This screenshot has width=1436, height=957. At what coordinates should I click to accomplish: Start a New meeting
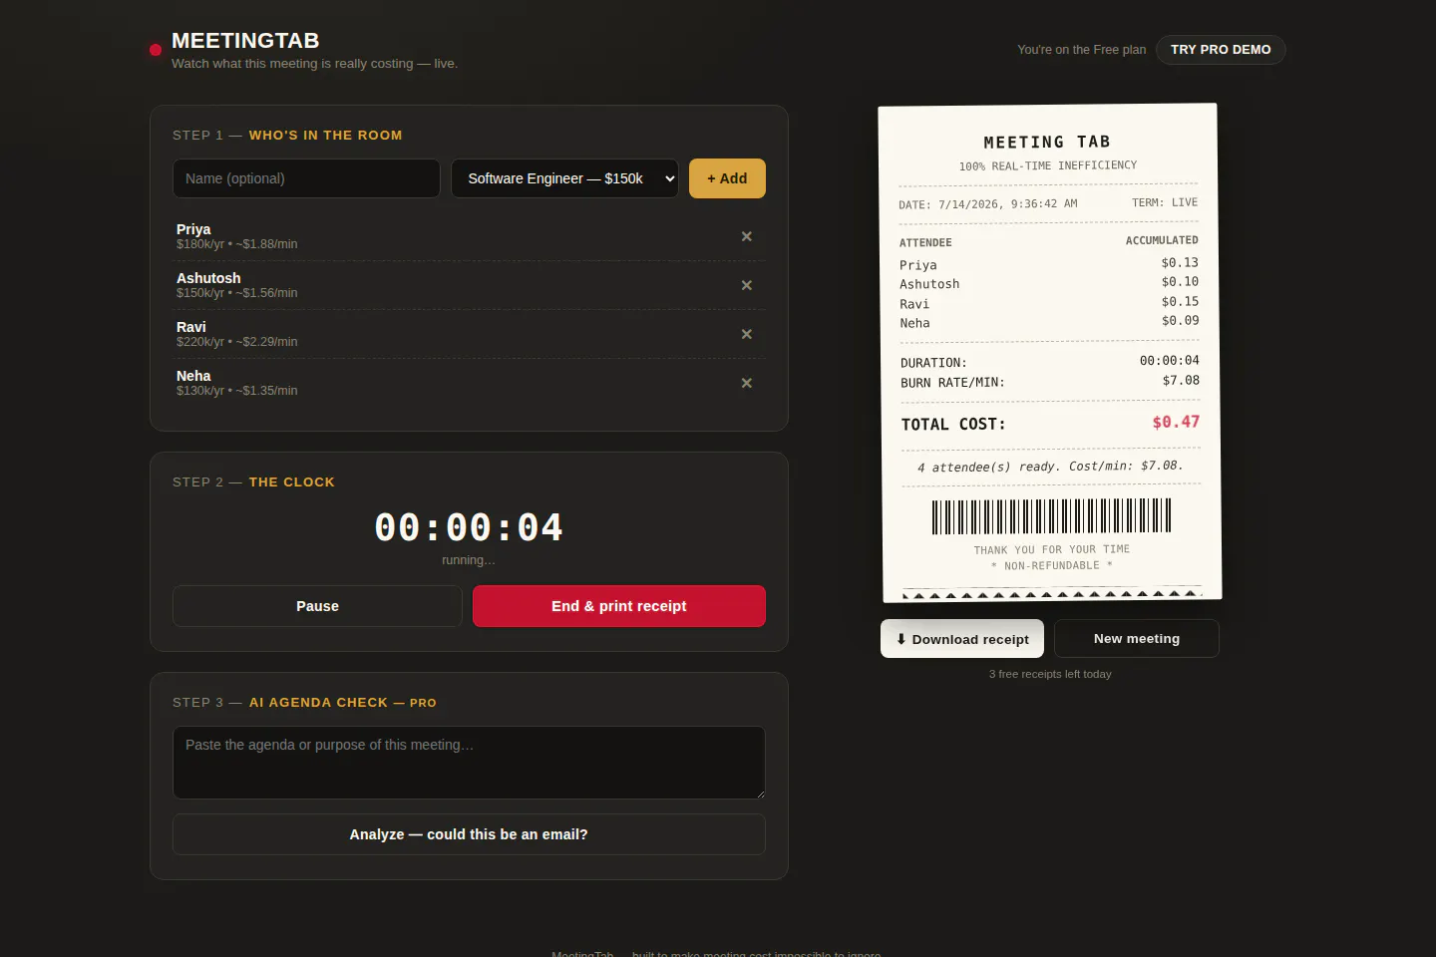click(x=1137, y=639)
